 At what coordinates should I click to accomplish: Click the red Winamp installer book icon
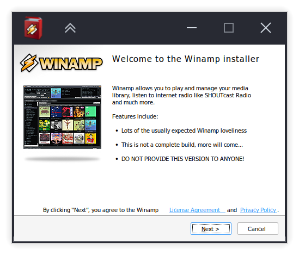[33, 28]
